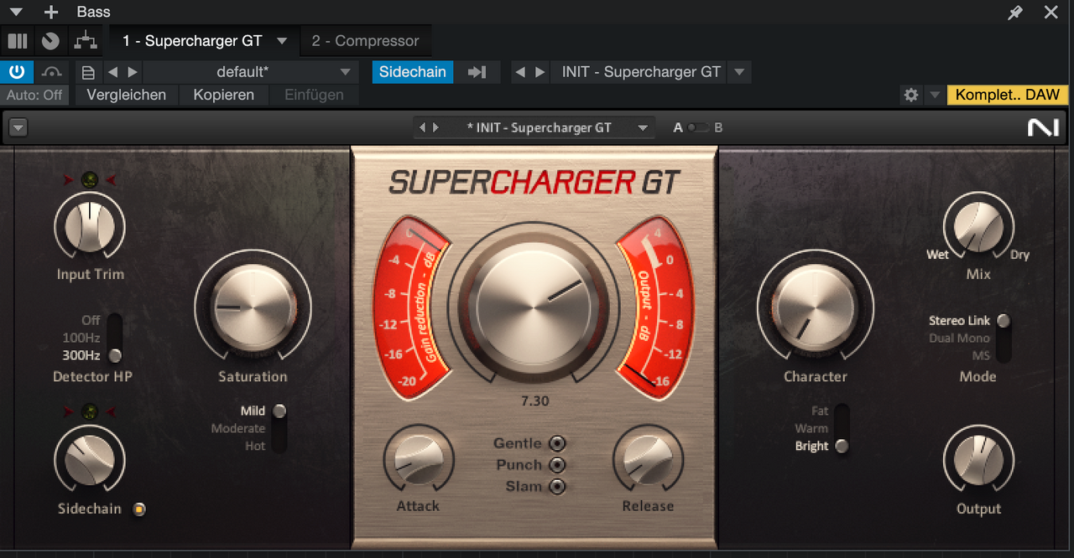Load next preset in plugin header

coord(436,128)
